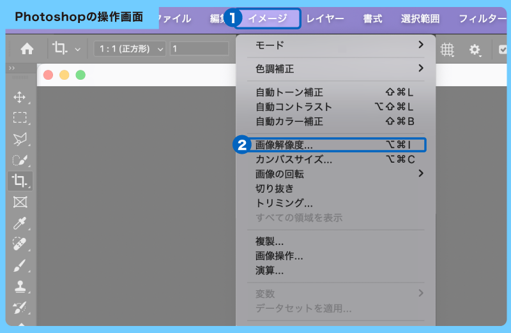The image size is (511, 333).
Task: Click the Home icon in options bar
Action: [x=27, y=49]
